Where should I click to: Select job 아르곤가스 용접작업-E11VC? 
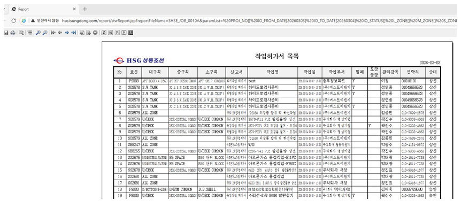[x=273, y=157]
